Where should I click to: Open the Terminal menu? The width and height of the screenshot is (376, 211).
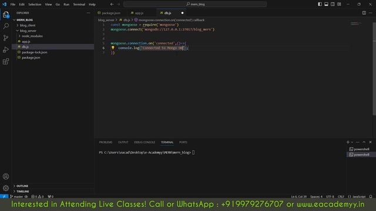[79, 4]
